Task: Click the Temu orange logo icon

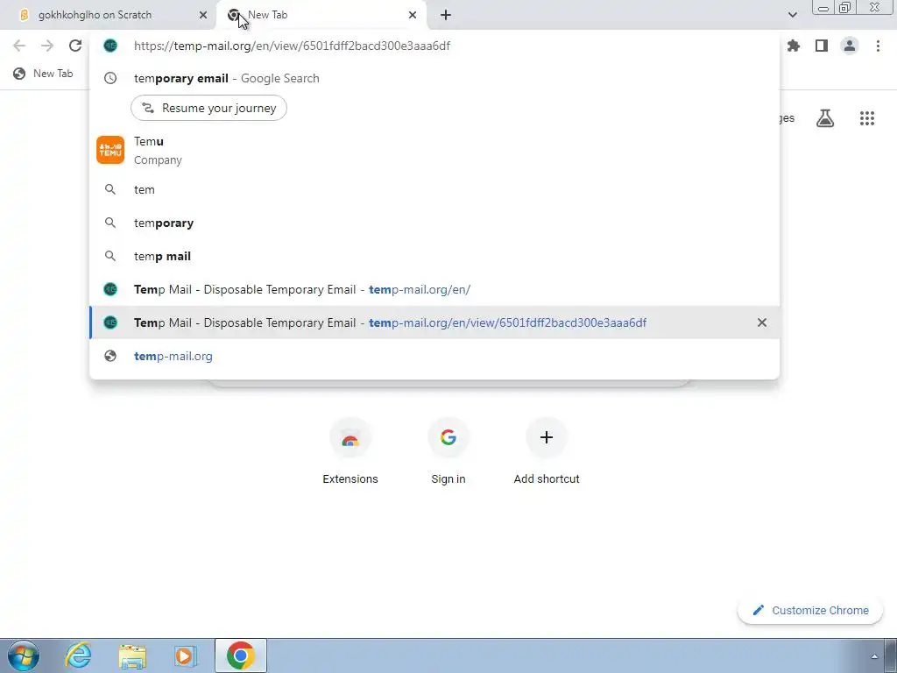Action: tap(110, 150)
